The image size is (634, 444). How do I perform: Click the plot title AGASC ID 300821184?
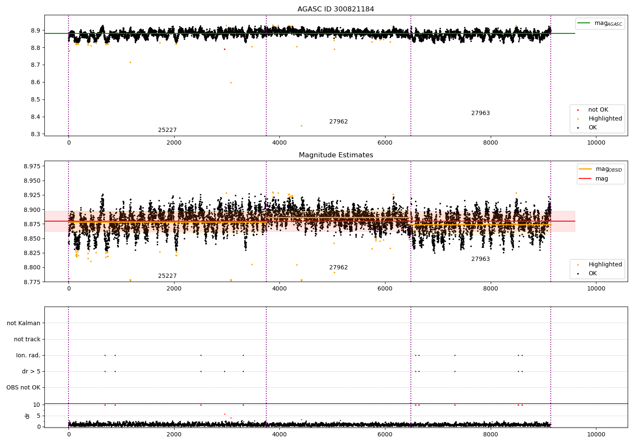tap(336, 9)
